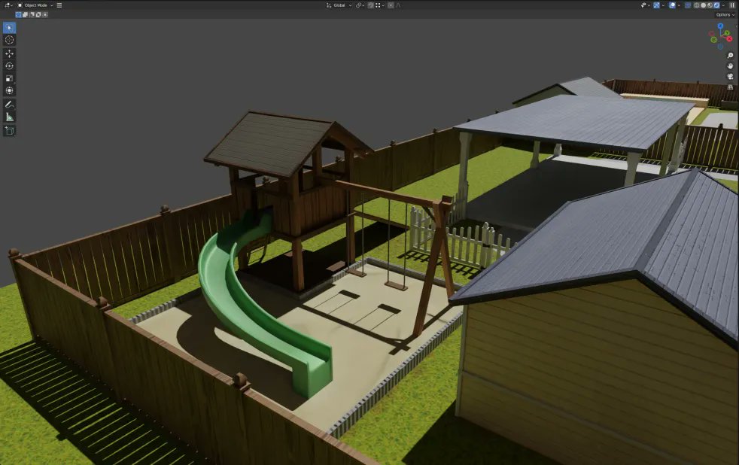The width and height of the screenshot is (739, 465).
Task: Set selection mode to intersect
Action: pos(44,14)
